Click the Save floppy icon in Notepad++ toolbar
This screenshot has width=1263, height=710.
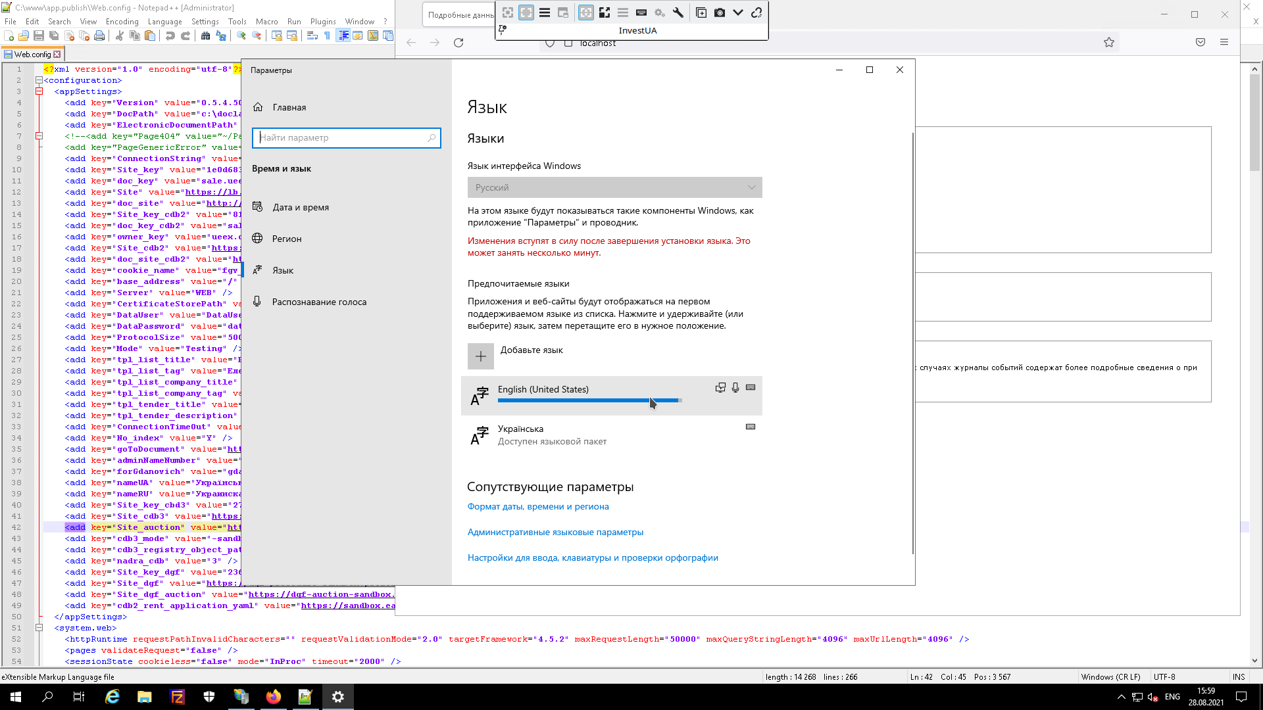39,36
